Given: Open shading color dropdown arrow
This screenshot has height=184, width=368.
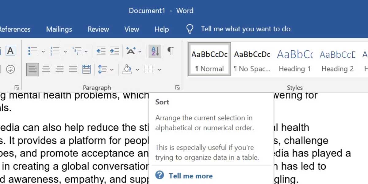Looking at the screenshot, I should click(x=137, y=70).
